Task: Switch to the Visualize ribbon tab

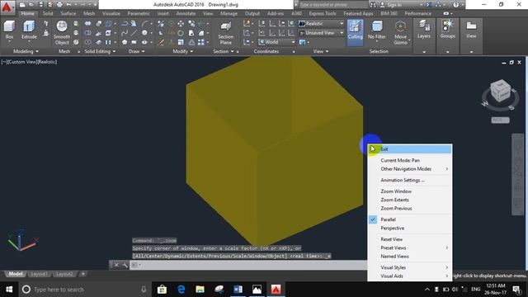Action: (111, 13)
